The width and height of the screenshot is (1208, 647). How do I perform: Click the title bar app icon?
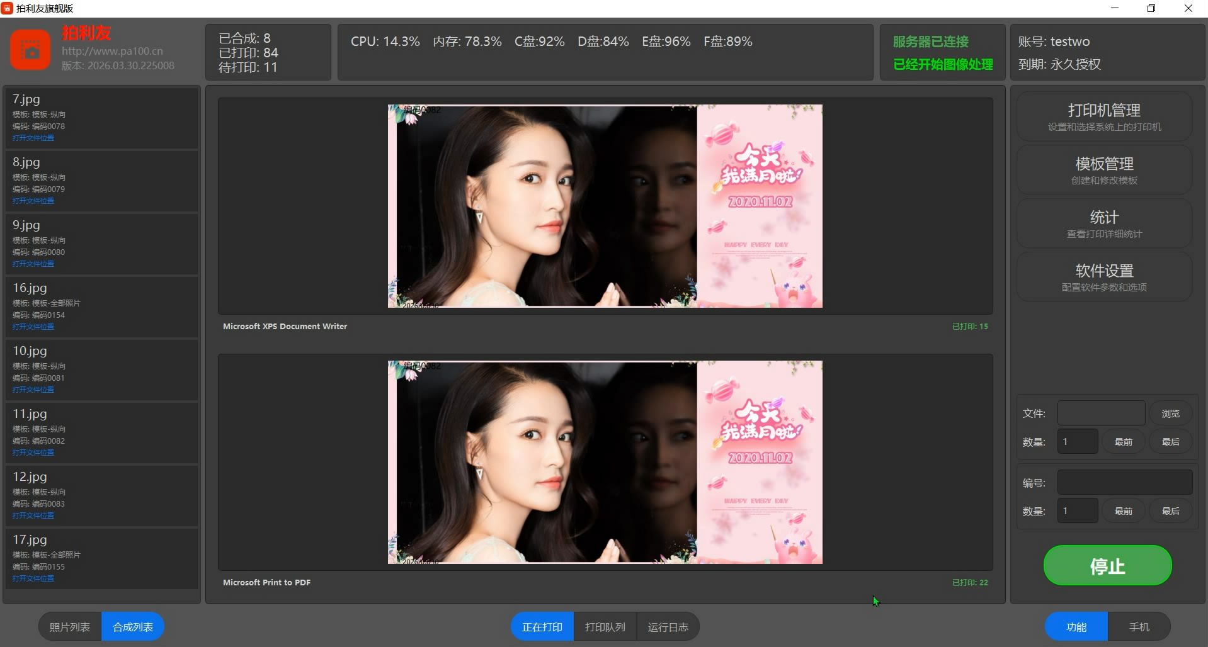pos(7,8)
